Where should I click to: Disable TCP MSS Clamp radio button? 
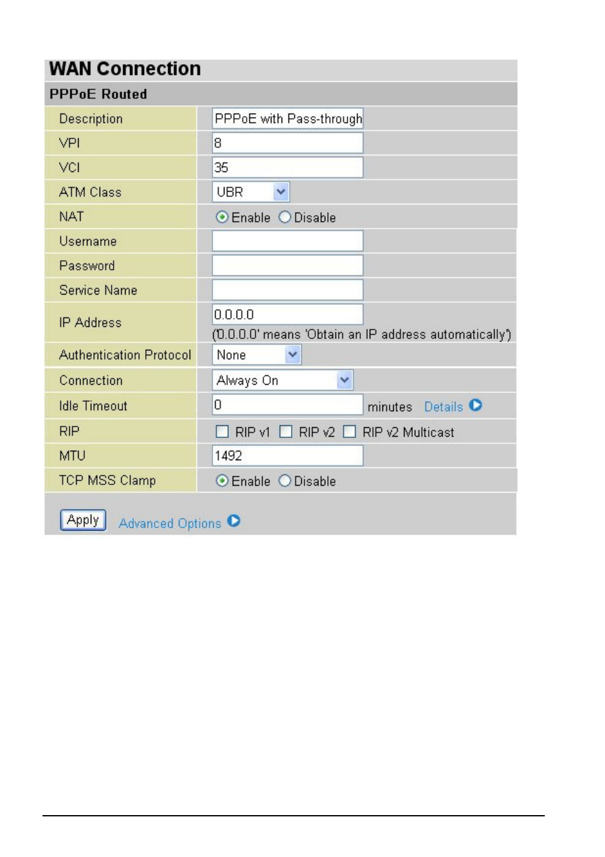click(x=285, y=481)
